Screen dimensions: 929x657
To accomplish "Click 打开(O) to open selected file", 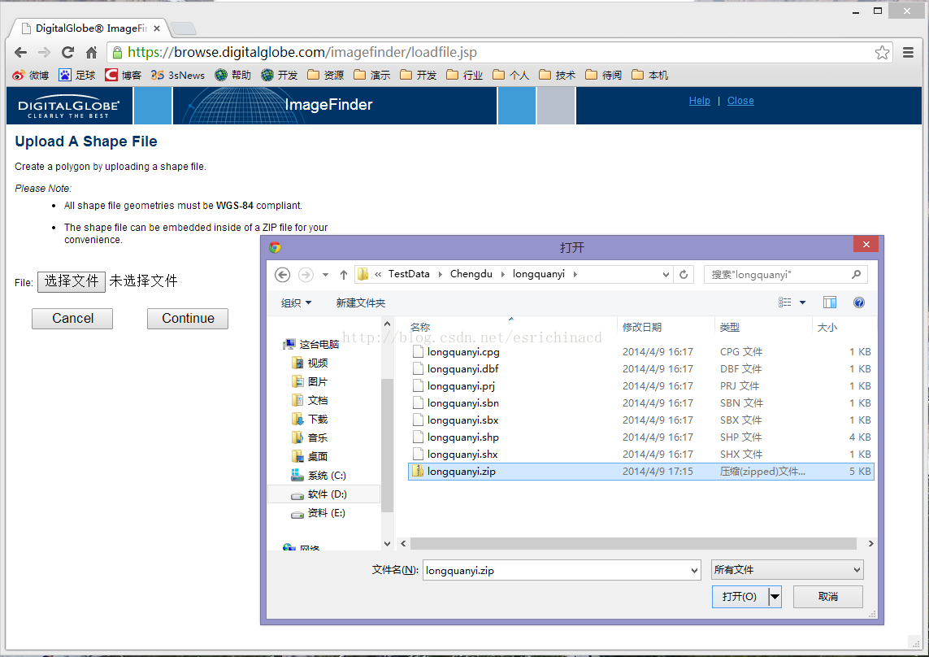I will (x=740, y=597).
